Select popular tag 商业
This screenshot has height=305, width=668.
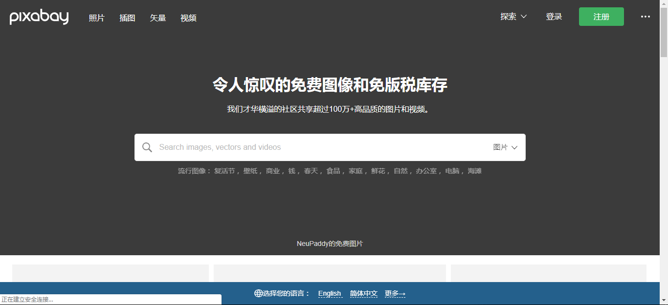click(273, 171)
